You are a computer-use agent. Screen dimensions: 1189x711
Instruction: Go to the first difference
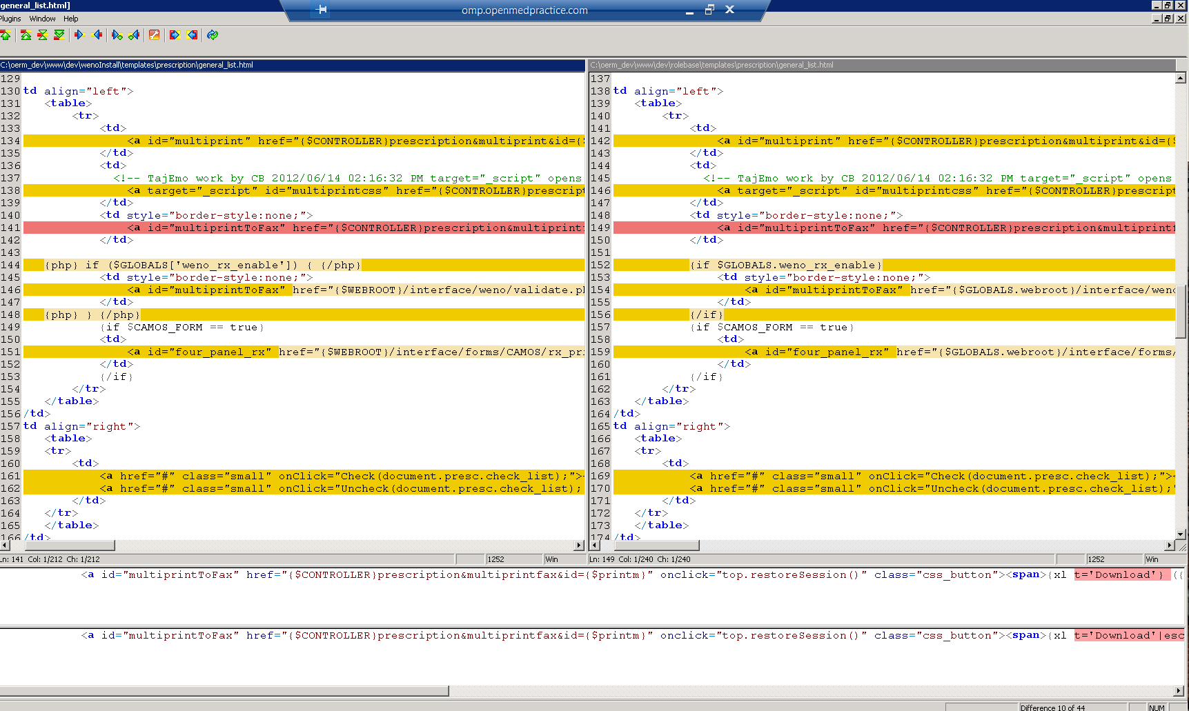(26, 34)
